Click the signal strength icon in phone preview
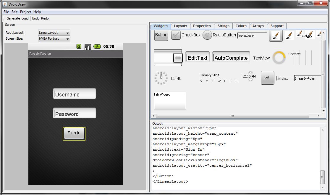The width and height of the screenshot is (330, 195). click(x=88, y=47)
